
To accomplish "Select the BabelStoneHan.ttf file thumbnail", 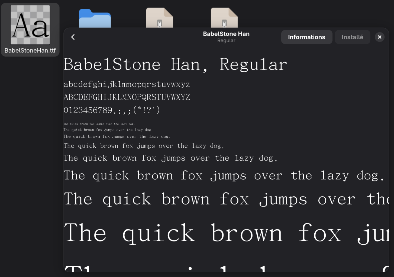I will tap(30, 25).
